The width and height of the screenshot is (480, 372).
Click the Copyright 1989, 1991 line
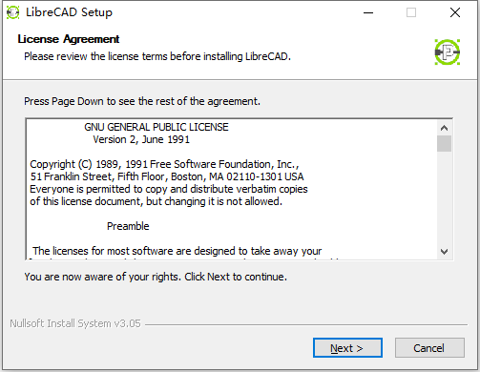[164, 164]
